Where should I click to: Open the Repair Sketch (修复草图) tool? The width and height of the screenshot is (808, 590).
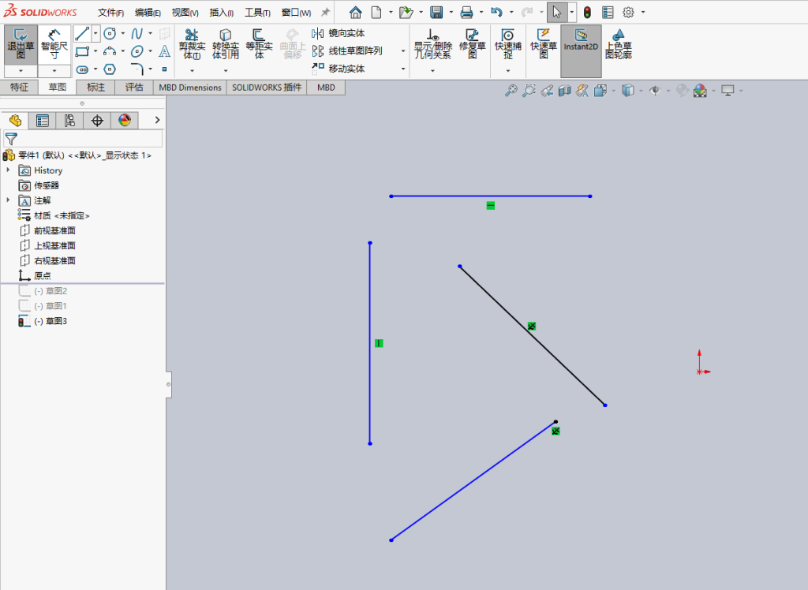472,45
